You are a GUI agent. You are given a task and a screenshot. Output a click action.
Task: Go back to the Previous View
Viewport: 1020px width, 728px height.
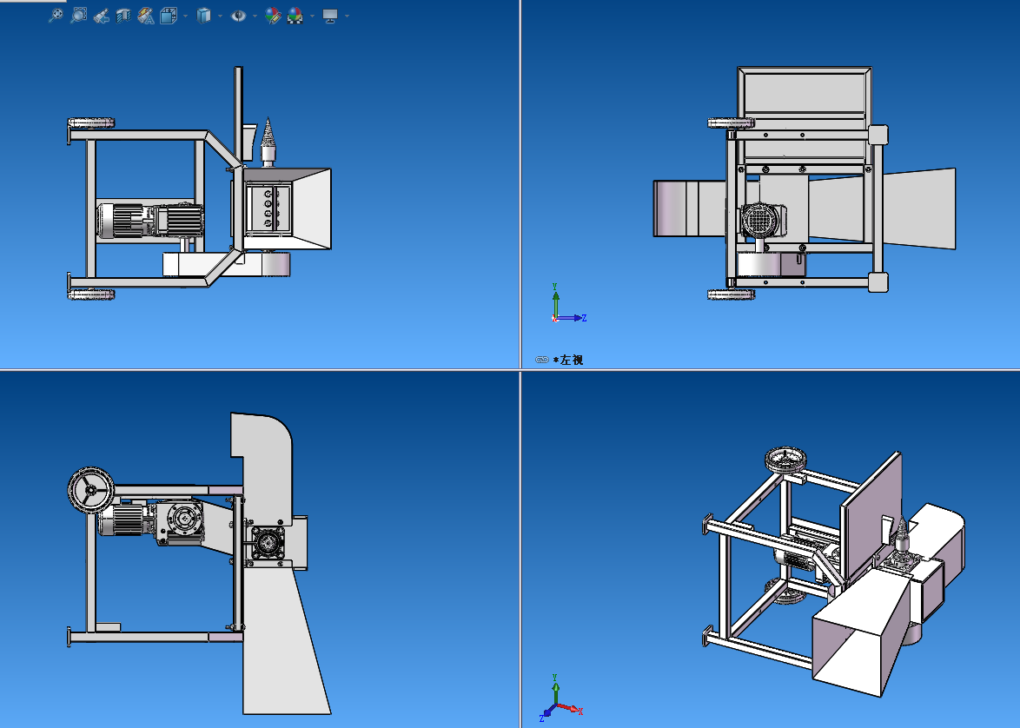point(101,16)
